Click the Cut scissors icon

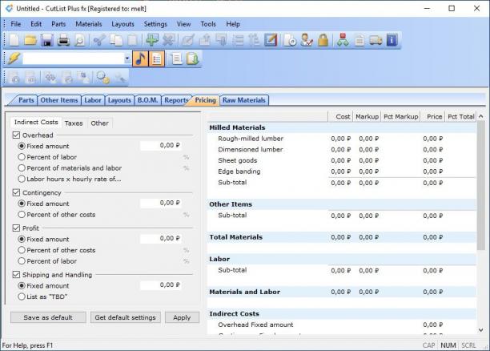pyautogui.click(x=99, y=40)
